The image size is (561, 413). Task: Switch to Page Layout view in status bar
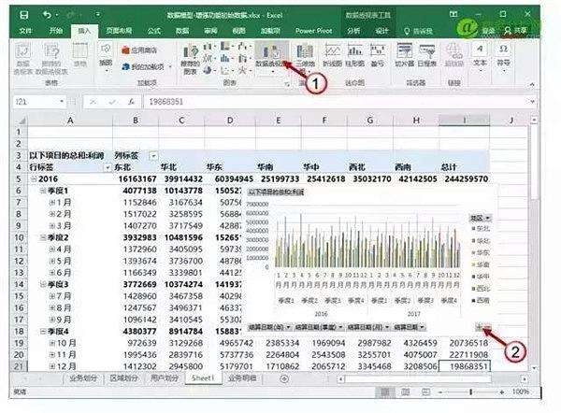[406, 392]
